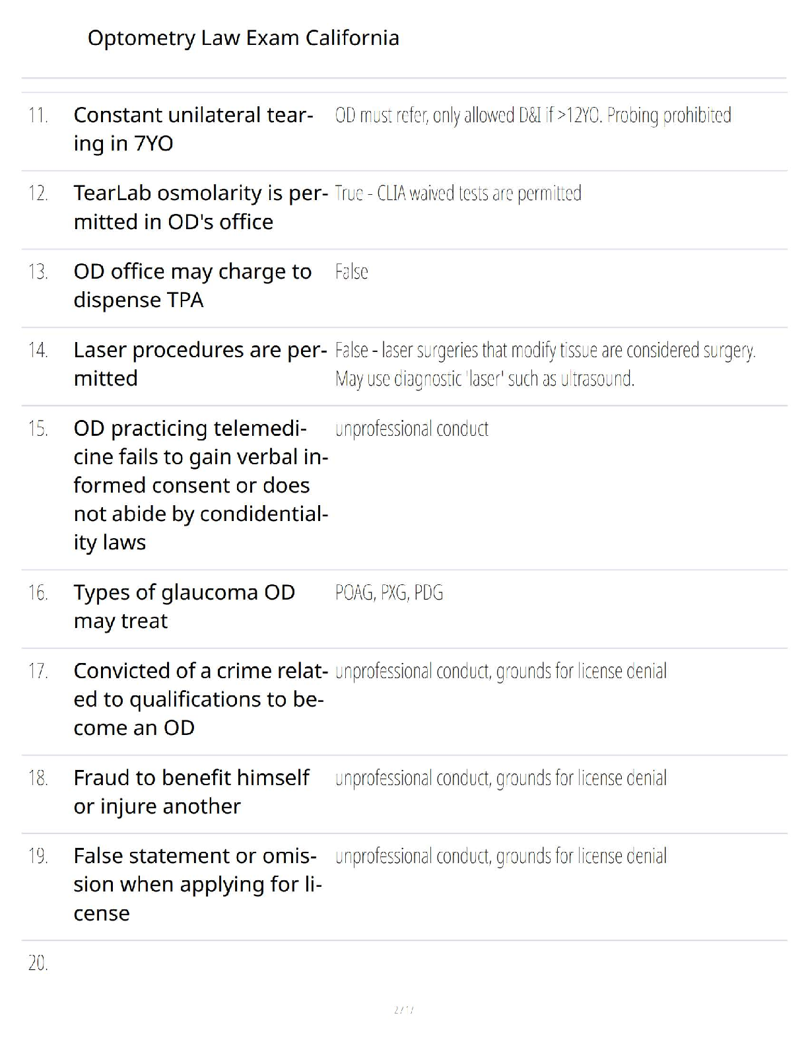Viewport: 808px width, 1046px height.
Task: Select the 'True - CLIA waived tests' answer
Action: (x=457, y=193)
